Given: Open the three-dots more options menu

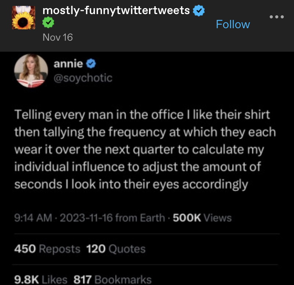Looking at the screenshot, I should 277,17.
